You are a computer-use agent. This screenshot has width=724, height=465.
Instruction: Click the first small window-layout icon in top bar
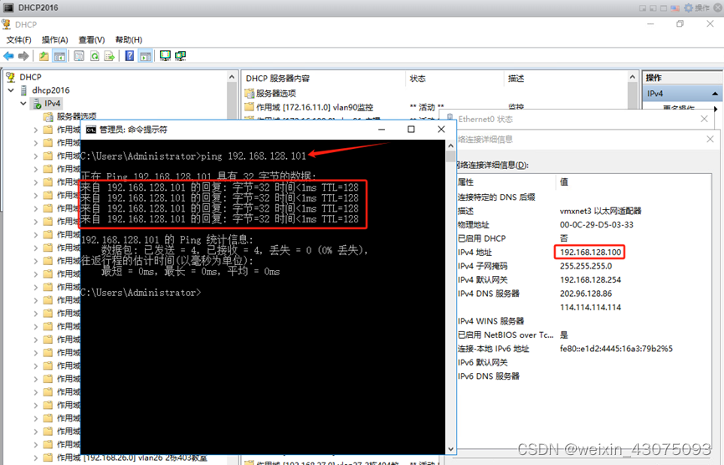point(643,8)
